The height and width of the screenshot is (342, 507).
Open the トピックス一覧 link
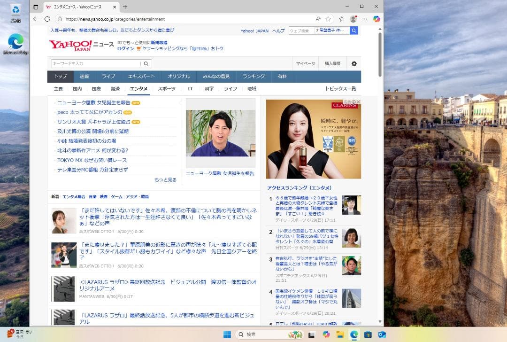340,89
